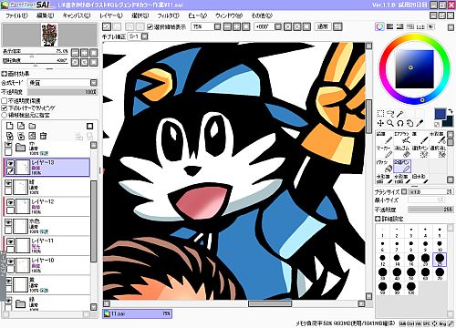The height and width of the screenshot is (328, 456).
Task: Choose the bucket fill (バケツ) tool
Action: coord(385,166)
